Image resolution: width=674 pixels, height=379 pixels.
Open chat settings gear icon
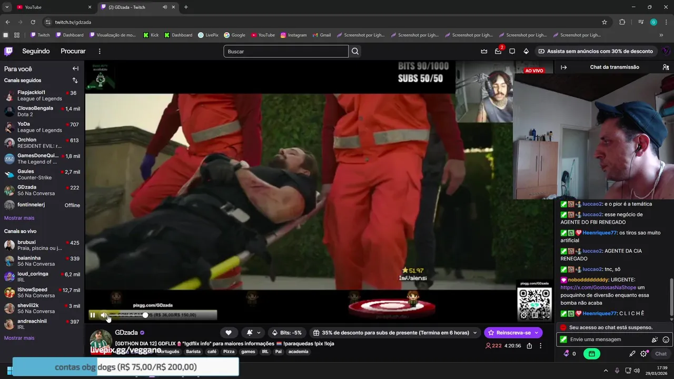[x=643, y=354]
